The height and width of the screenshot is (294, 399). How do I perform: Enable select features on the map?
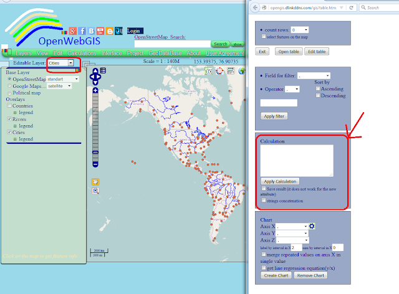264,36
